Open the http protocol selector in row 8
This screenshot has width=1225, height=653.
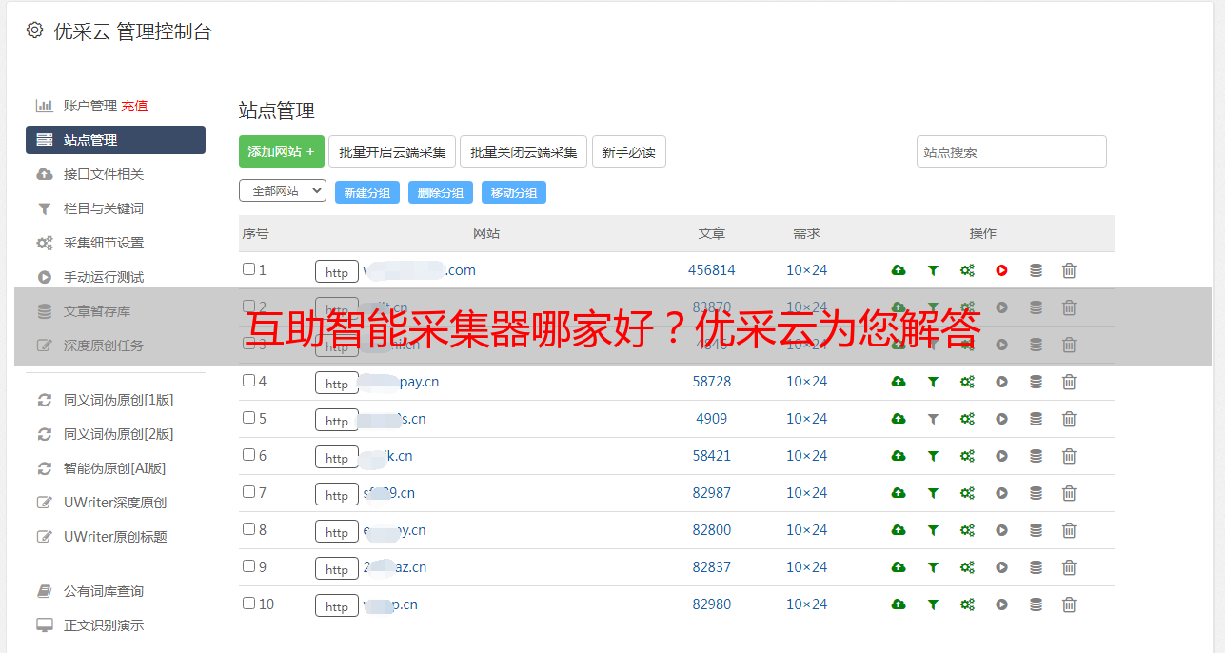pyautogui.click(x=337, y=531)
